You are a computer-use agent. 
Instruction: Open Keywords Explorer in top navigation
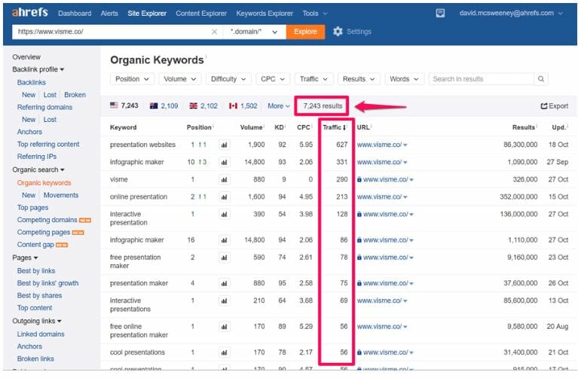(265, 14)
